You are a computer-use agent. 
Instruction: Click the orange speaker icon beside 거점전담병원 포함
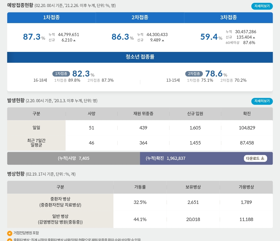[10, 233]
